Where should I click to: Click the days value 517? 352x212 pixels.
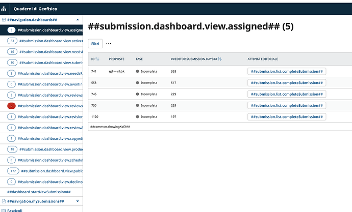[173, 83]
